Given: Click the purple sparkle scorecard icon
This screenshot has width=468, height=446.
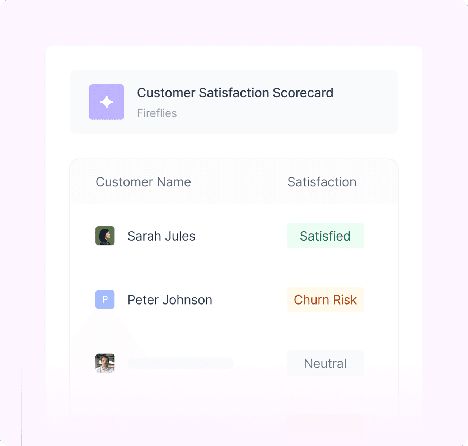Looking at the screenshot, I should tap(107, 102).
